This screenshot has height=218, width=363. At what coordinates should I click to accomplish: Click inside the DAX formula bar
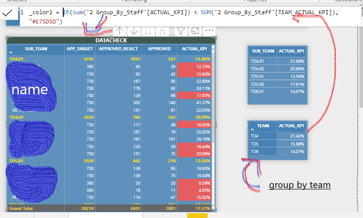pos(190,16)
